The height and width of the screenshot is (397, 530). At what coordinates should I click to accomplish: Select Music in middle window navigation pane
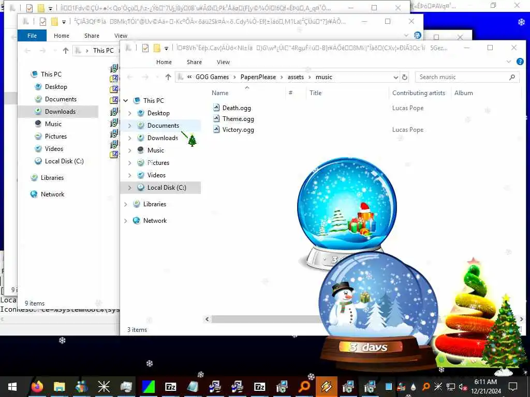53,124
